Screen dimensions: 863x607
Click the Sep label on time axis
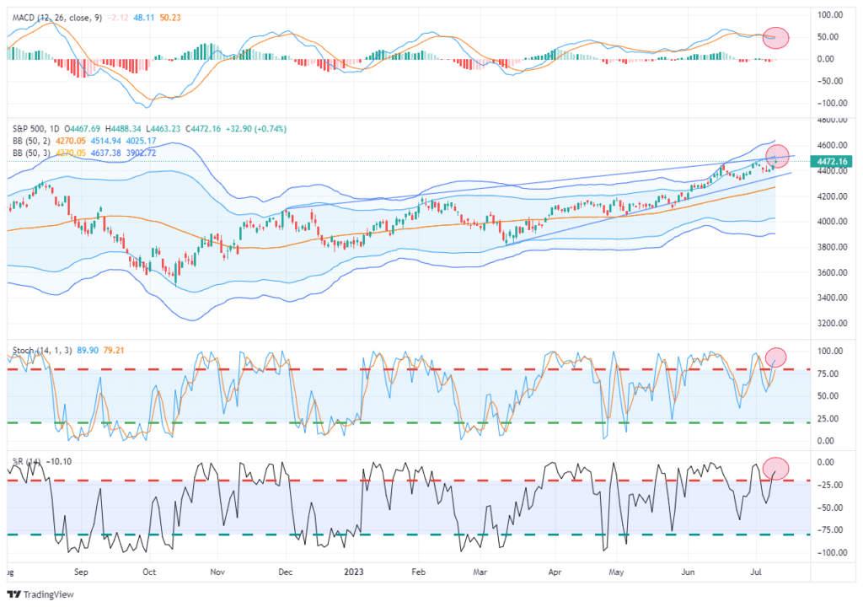click(81, 572)
